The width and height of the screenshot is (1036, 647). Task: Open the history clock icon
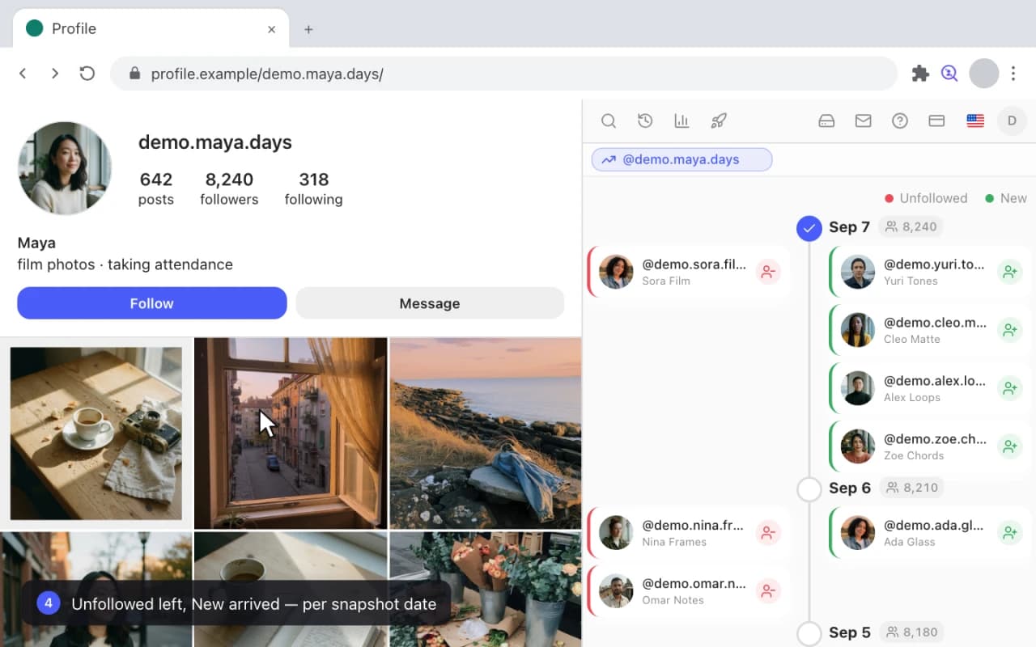(x=645, y=121)
